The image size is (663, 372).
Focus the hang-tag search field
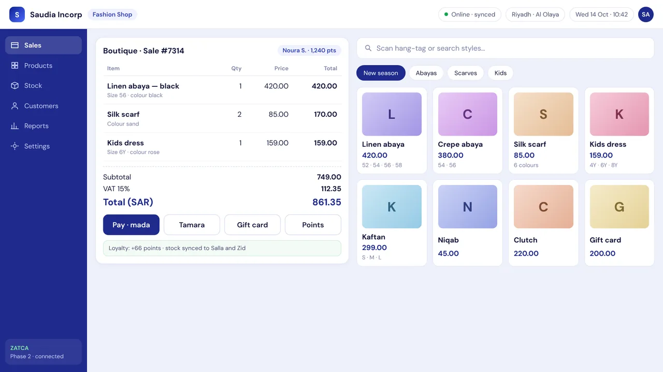(505, 48)
